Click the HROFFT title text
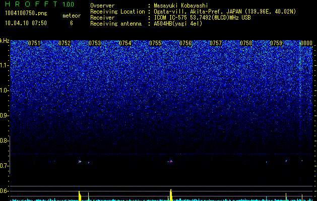 tap(32, 4)
